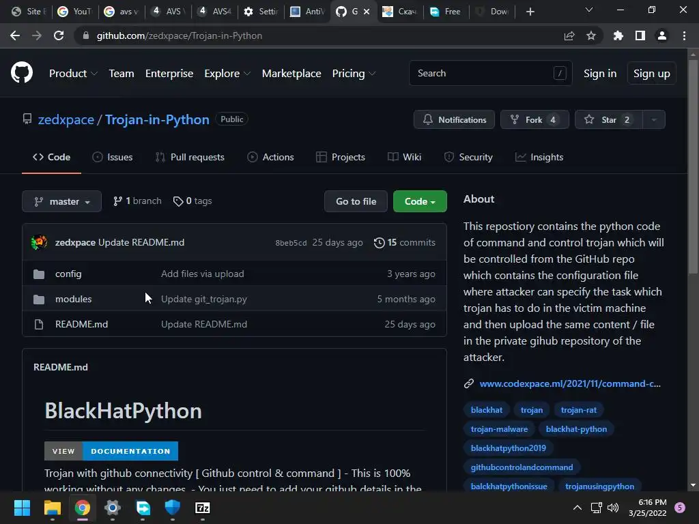The image size is (699, 524).
Task: Fork the repository
Action: [x=534, y=119]
